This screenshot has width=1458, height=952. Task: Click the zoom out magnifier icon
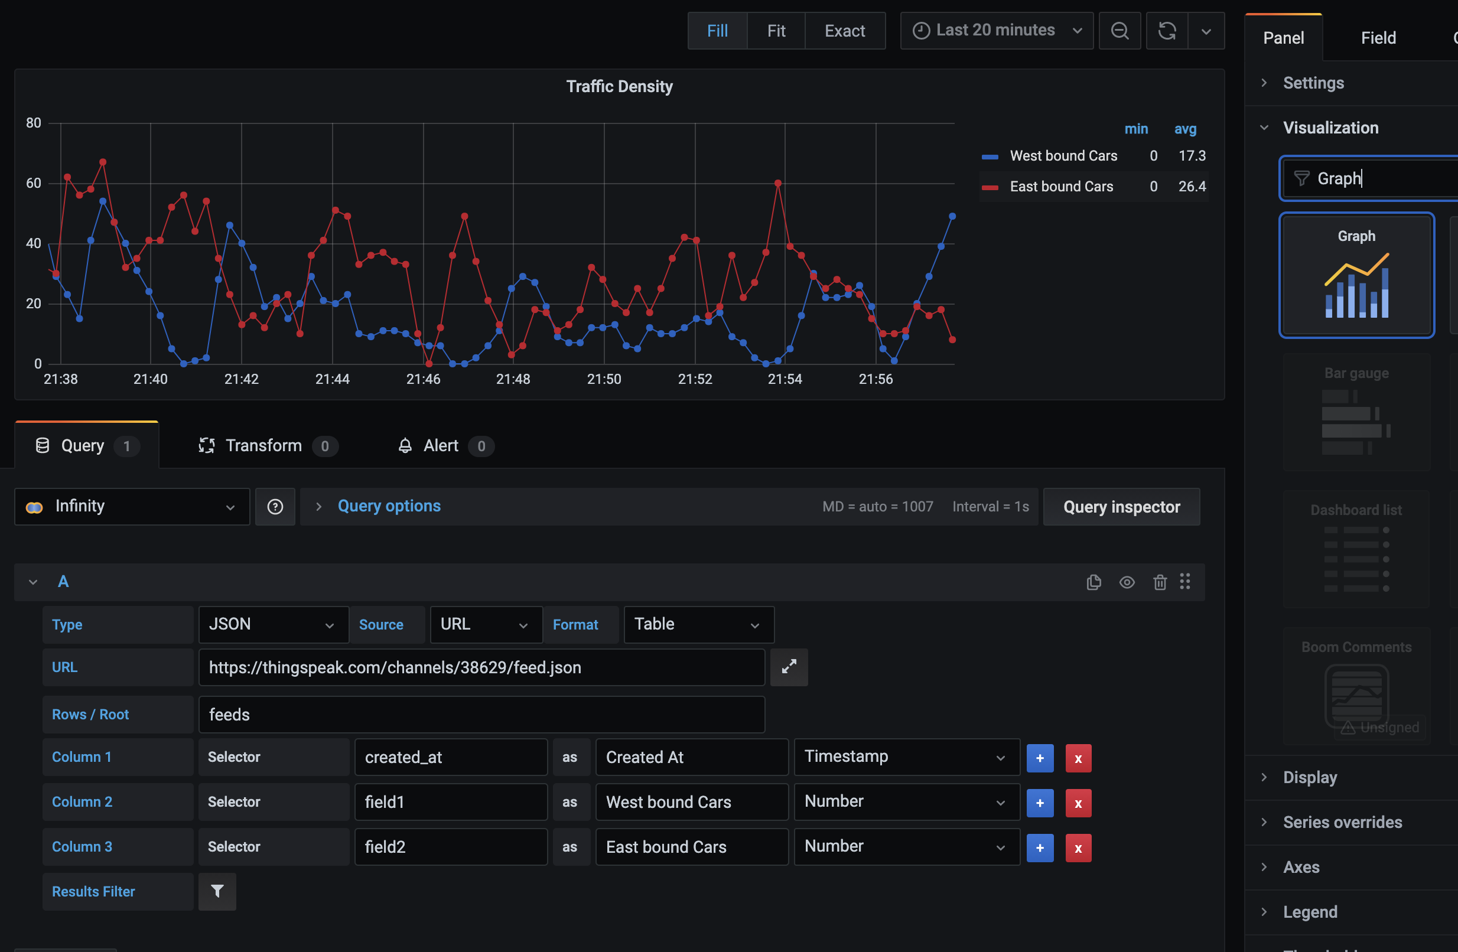pyautogui.click(x=1119, y=30)
